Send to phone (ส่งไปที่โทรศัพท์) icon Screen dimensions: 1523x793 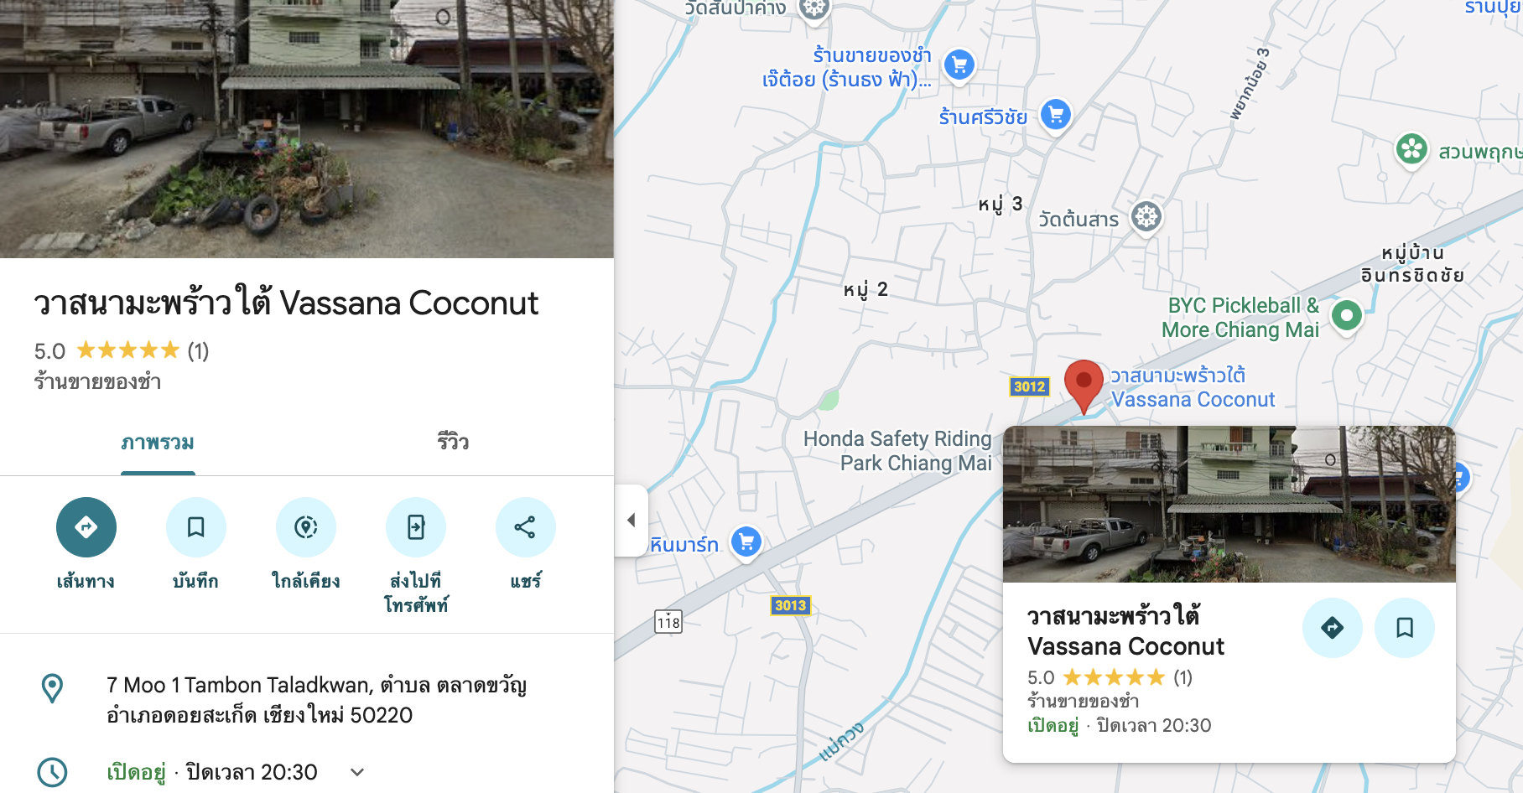click(416, 527)
